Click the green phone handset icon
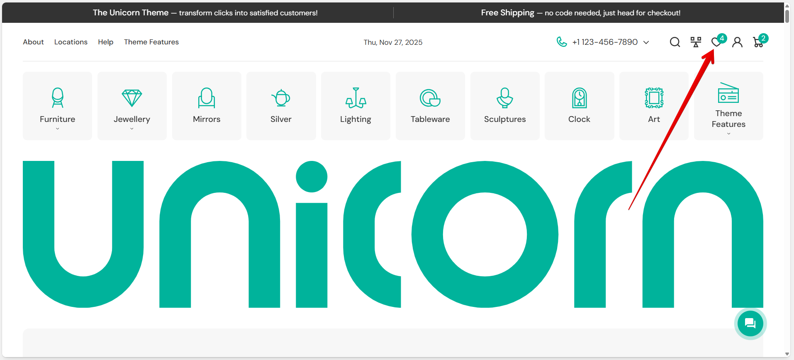 click(x=562, y=42)
